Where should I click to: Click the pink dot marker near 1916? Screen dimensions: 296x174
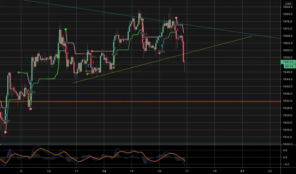pyautogui.click(x=5, y=132)
